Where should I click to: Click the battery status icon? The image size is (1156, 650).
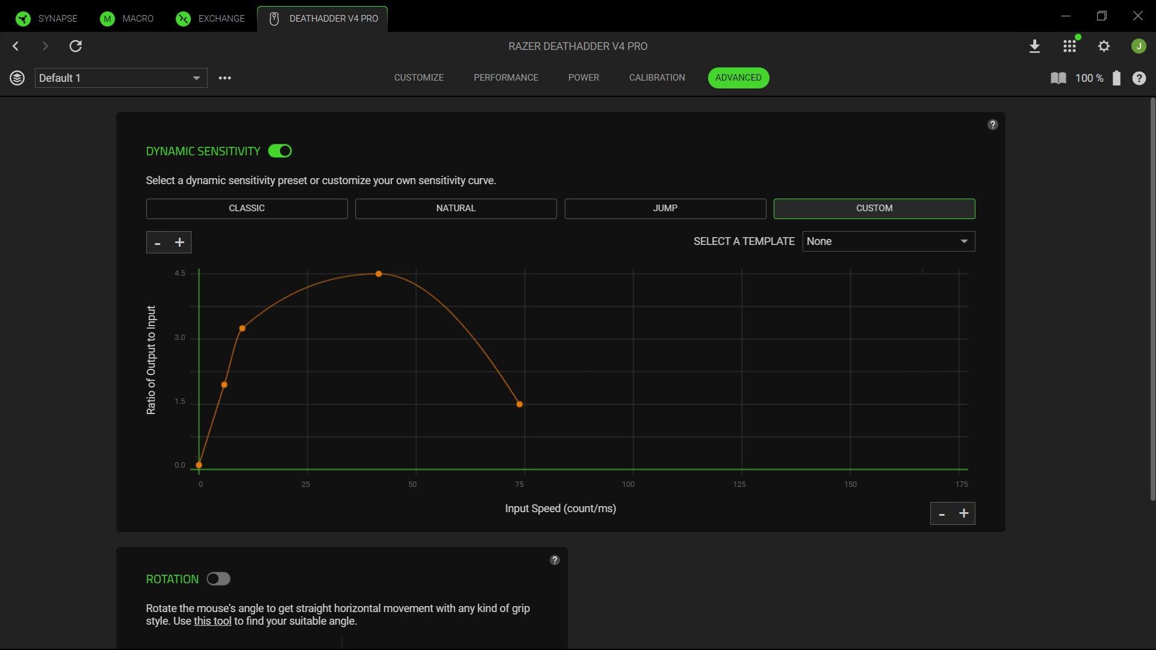point(1117,78)
